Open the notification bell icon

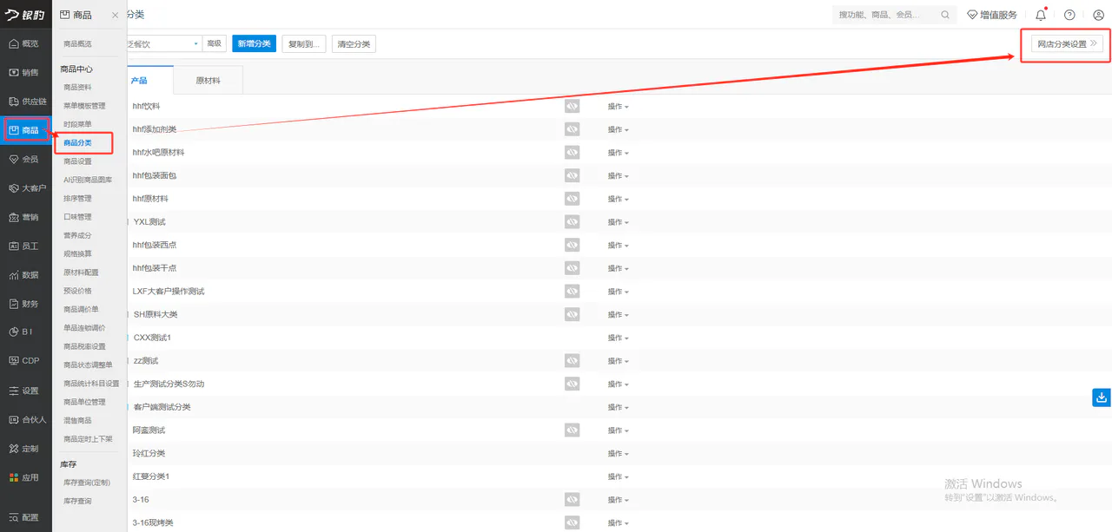(1041, 15)
